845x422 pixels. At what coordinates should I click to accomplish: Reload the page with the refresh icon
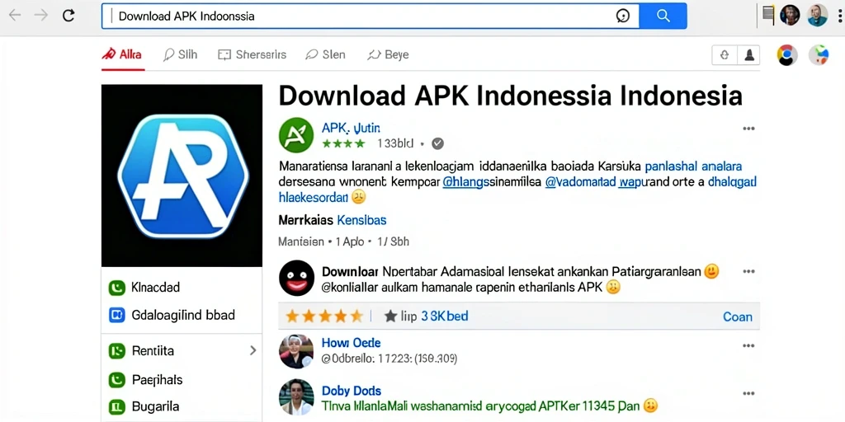pos(68,15)
